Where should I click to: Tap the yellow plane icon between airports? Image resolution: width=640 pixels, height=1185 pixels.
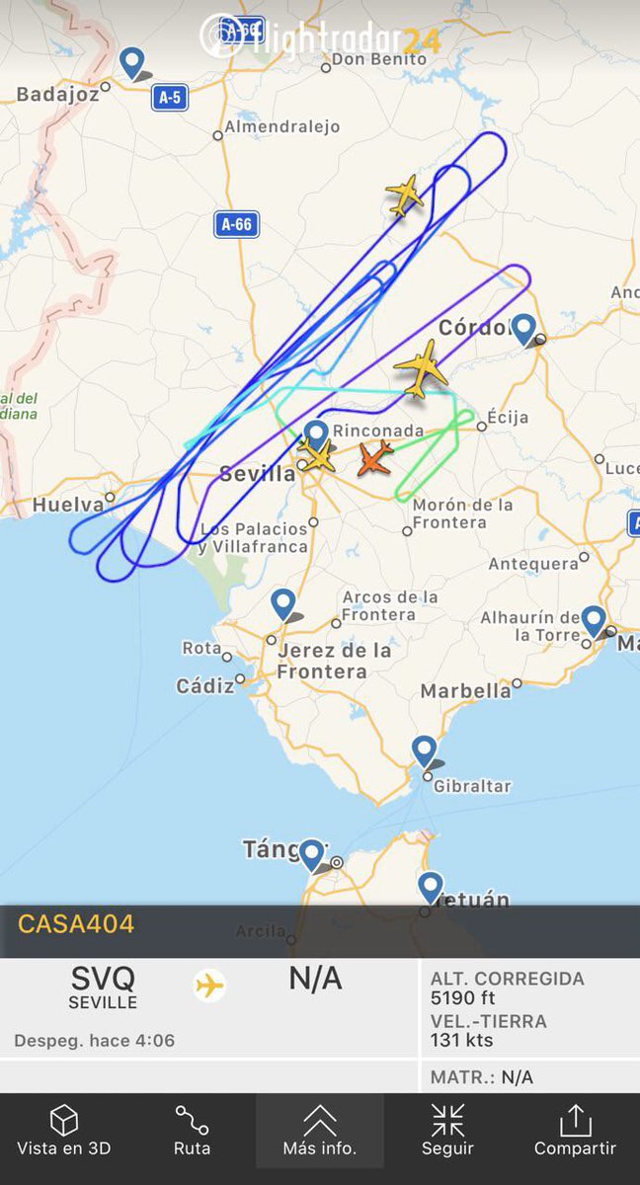(x=209, y=986)
